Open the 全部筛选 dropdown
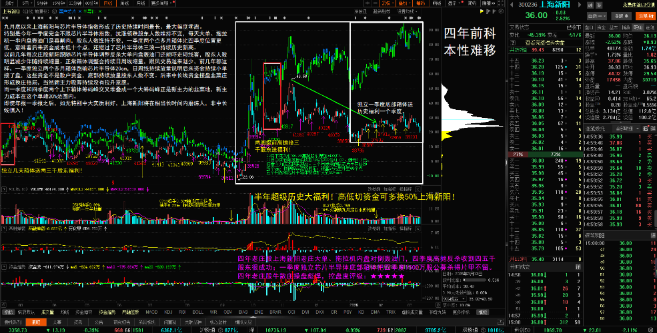This screenshot has height=333, width=657. point(626,128)
